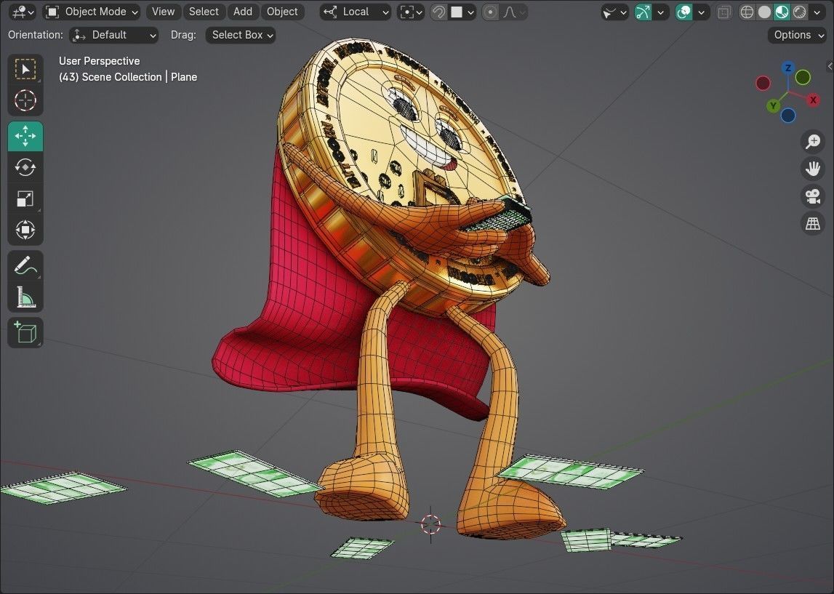This screenshot has height=594, width=834.
Task: Toggle X-ray mode
Action: click(723, 12)
